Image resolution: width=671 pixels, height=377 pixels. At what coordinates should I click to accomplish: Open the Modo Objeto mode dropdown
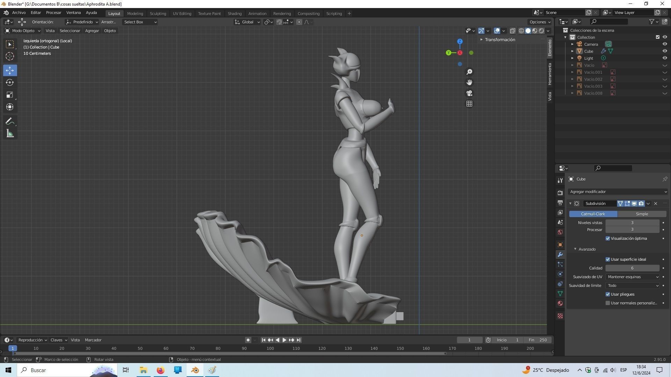23,31
